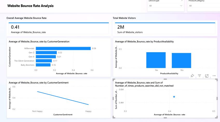Image resolution: width=220 pixels, height=122 pixels.
Task: Click bounce rate by ProductAvailability chart title
Action: [x=144, y=42]
